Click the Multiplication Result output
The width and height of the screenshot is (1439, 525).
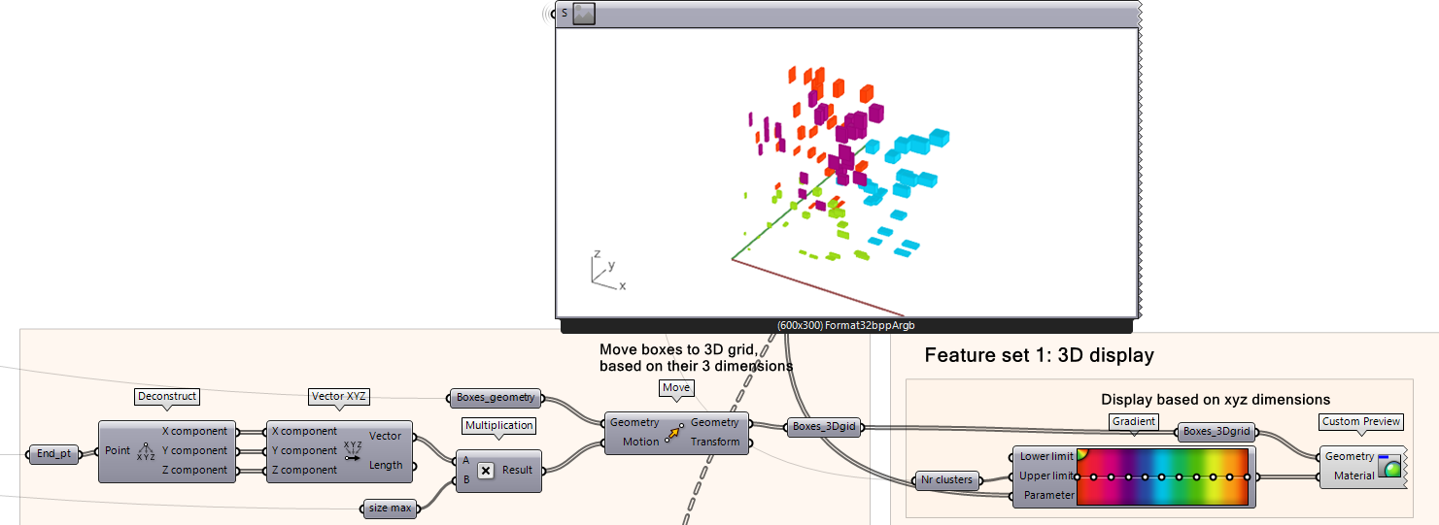coord(518,470)
